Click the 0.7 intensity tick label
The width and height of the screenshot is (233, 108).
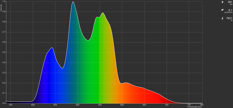point(4,32)
